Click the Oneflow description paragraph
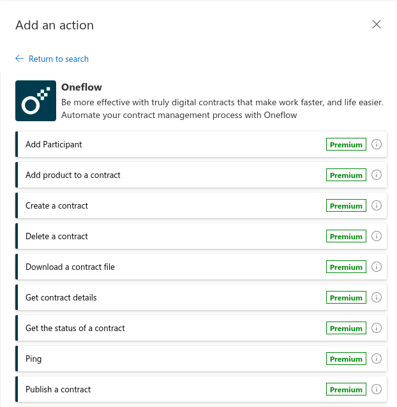 [x=222, y=108]
